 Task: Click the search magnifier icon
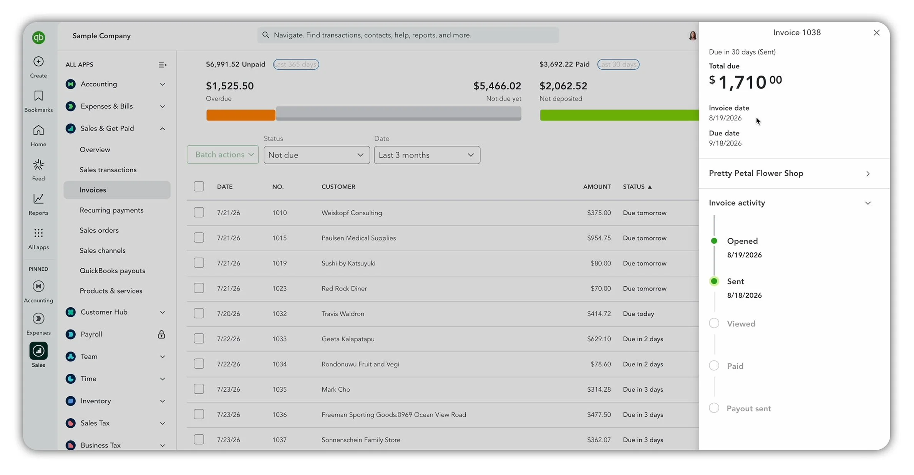coord(265,35)
